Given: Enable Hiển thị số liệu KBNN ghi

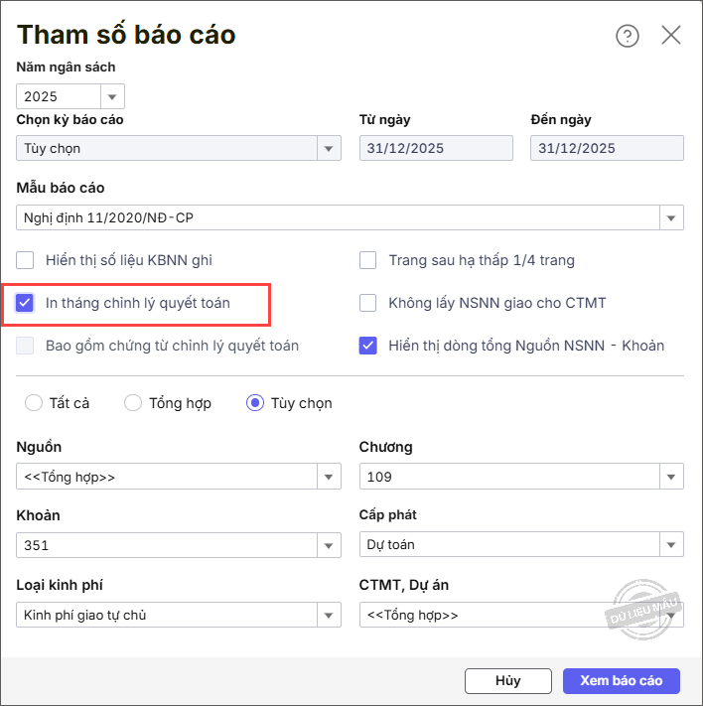Looking at the screenshot, I should click(x=25, y=260).
